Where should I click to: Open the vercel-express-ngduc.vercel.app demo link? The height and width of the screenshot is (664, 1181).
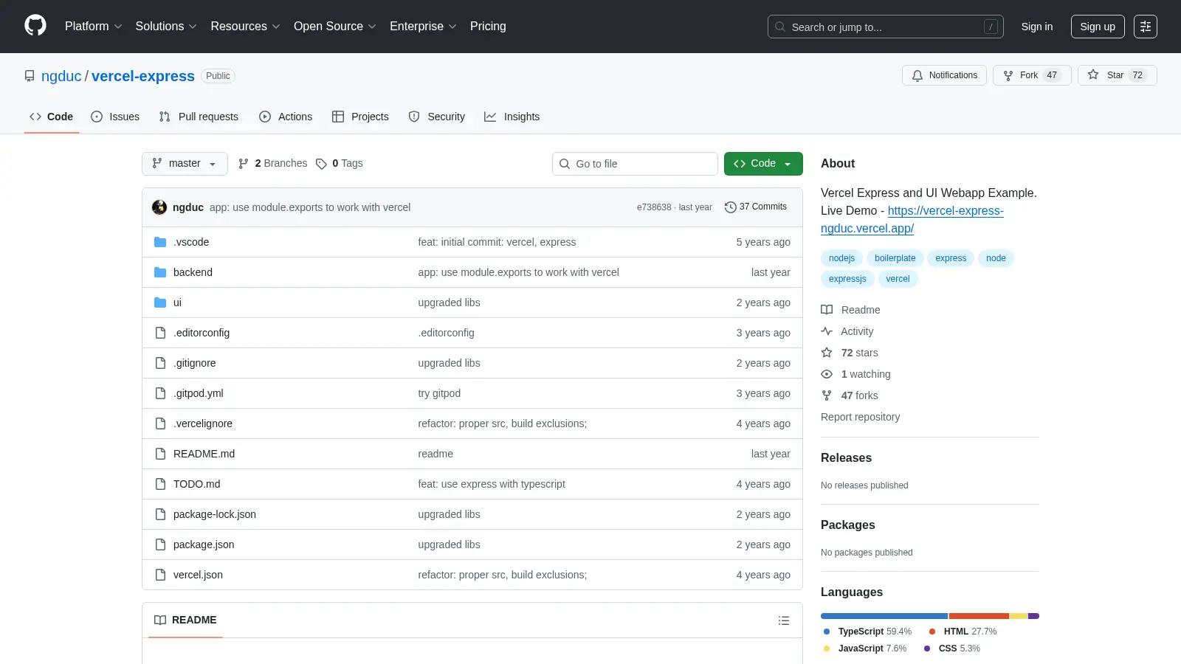click(912, 219)
